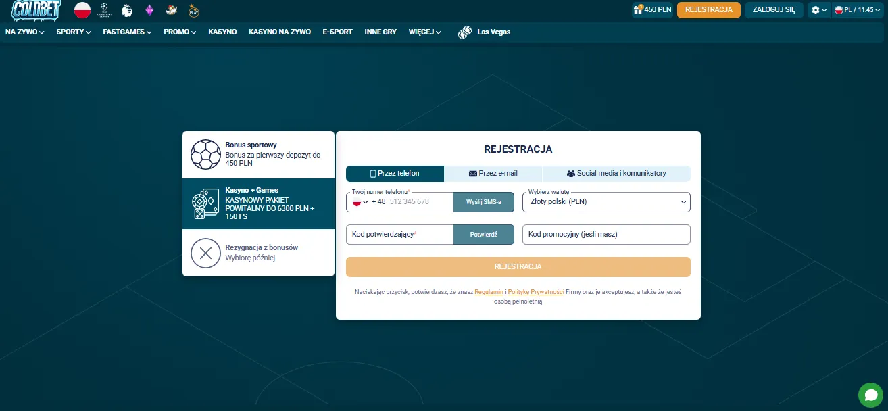Expand the FASTGAMES menu
This screenshot has width=888, height=411.
[x=127, y=32]
